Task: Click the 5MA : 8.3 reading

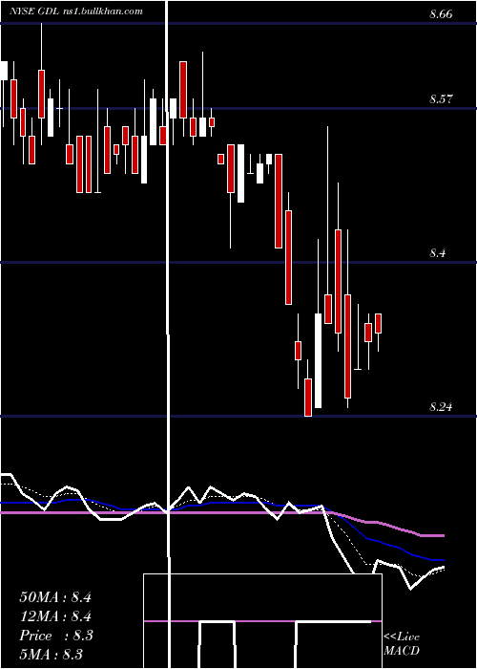Action: coord(52,654)
